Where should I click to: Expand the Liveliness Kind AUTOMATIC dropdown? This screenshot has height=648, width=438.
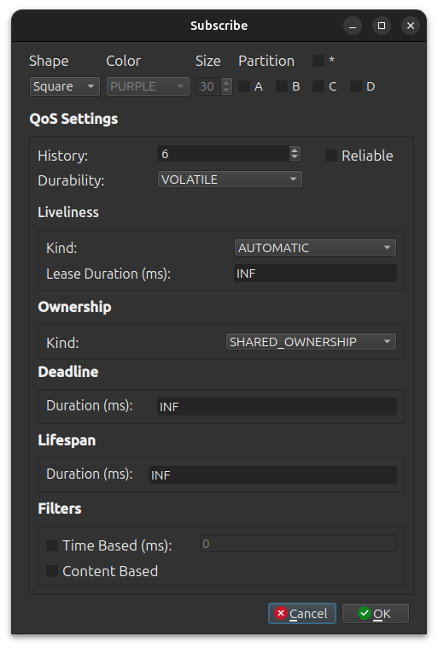pyautogui.click(x=315, y=248)
